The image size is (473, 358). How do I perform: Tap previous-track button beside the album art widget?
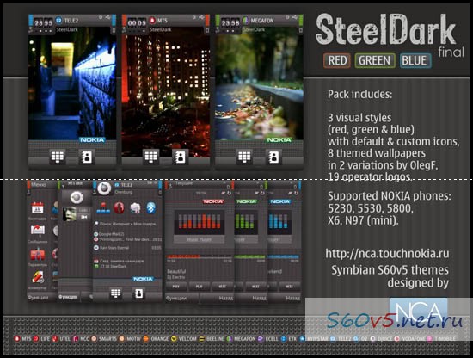(x=84, y=217)
